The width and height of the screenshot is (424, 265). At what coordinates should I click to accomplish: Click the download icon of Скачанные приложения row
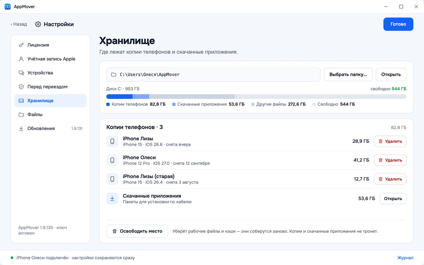pos(112,199)
